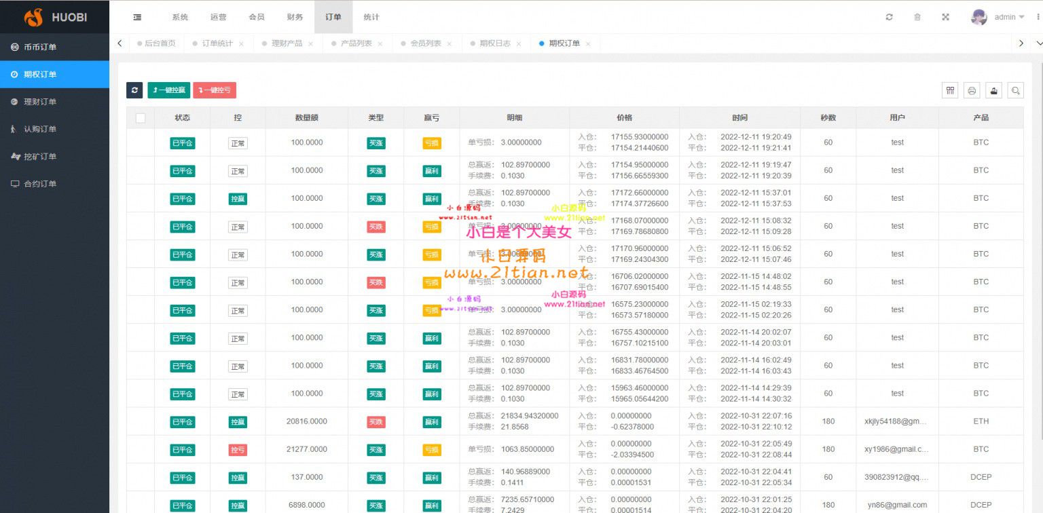Switch to the 会员列表 tab
The image size is (1043, 513).
(425, 43)
